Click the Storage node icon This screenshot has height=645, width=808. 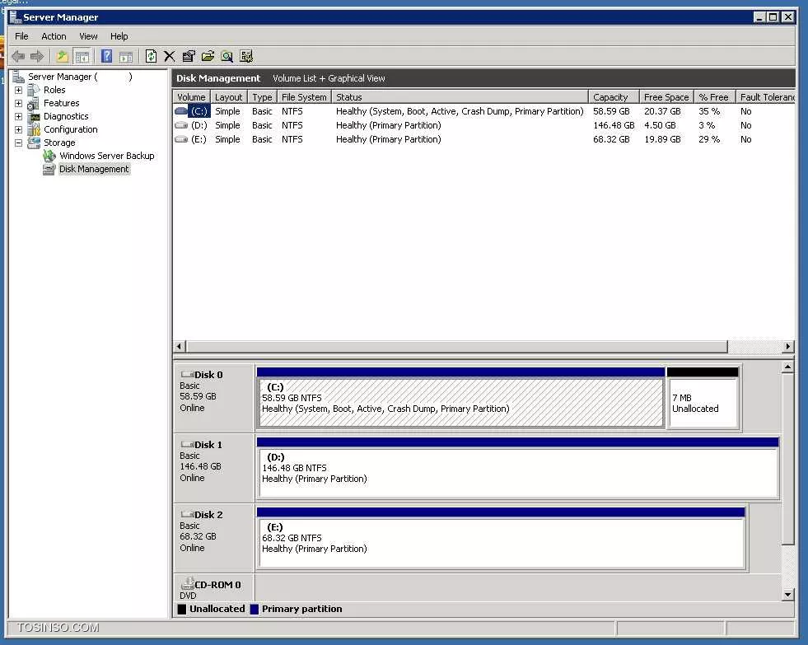click(x=34, y=143)
